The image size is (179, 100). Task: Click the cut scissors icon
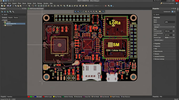(13, 6)
